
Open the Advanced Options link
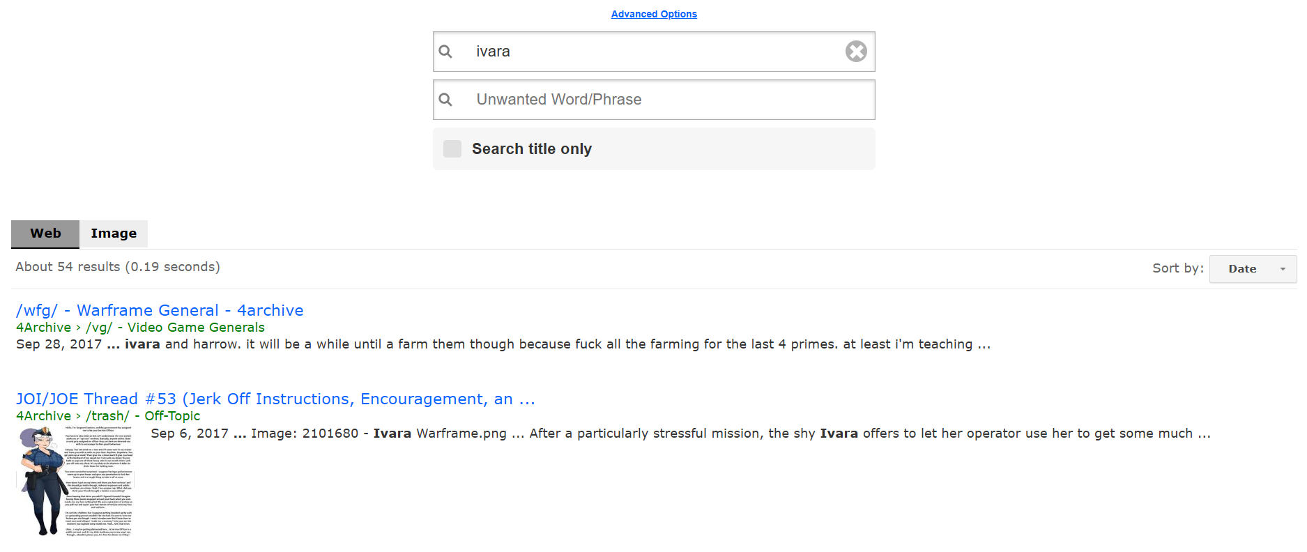(x=654, y=14)
